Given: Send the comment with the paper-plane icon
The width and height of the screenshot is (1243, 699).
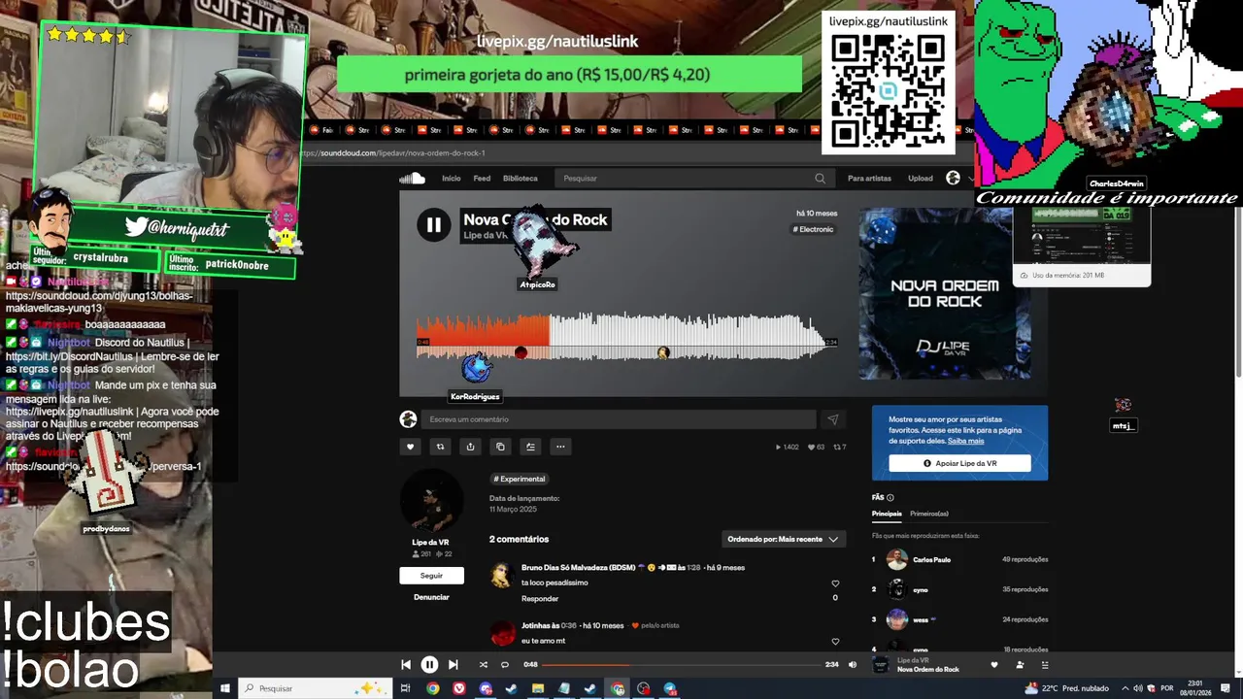Looking at the screenshot, I should [832, 419].
